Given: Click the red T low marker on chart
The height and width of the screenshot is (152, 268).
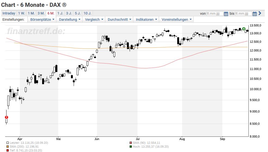Looking at the screenshot, I should point(7,117).
